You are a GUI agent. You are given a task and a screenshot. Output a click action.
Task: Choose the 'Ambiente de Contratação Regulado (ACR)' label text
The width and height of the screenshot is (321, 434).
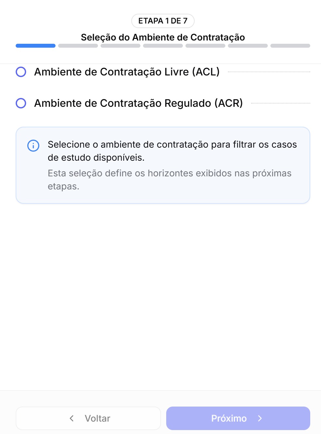click(138, 103)
